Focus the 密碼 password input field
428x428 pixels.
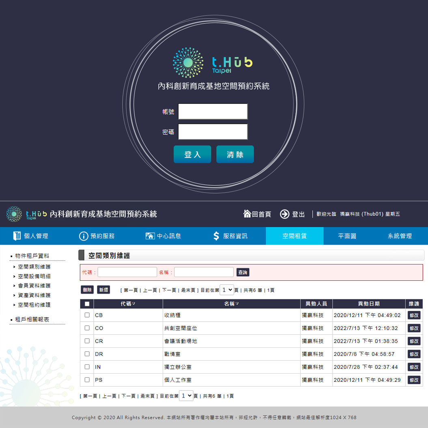click(213, 131)
